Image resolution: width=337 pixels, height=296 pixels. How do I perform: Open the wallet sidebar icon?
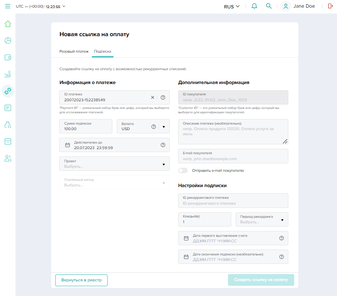point(8,57)
